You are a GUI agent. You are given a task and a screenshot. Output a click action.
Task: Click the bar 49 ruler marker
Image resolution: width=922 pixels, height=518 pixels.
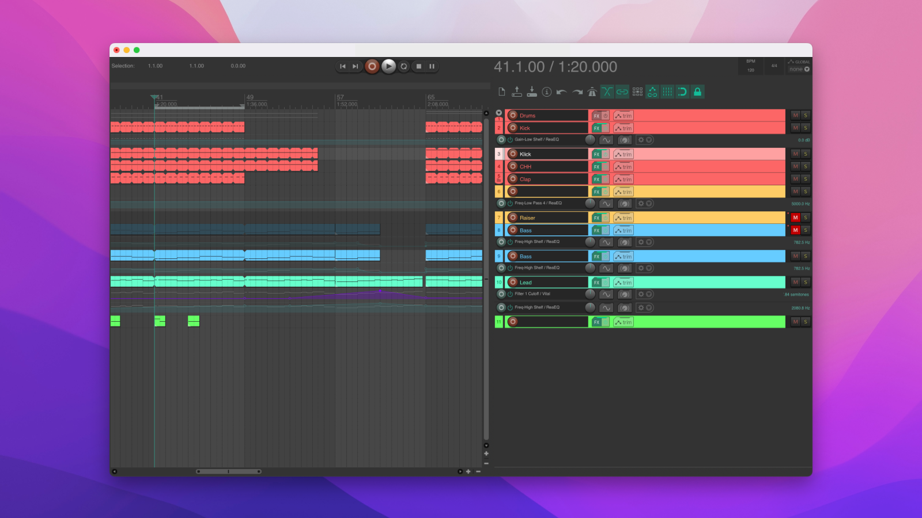pos(250,97)
